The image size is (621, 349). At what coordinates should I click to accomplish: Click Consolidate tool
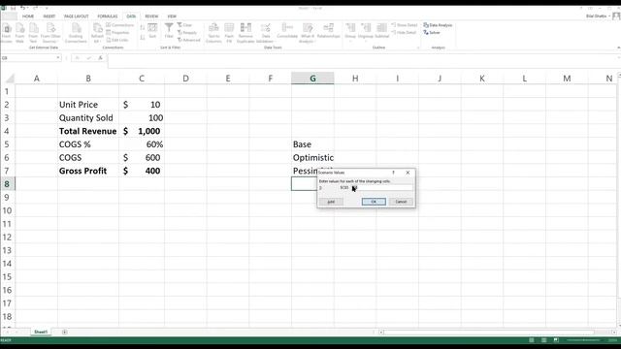[287, 31]
